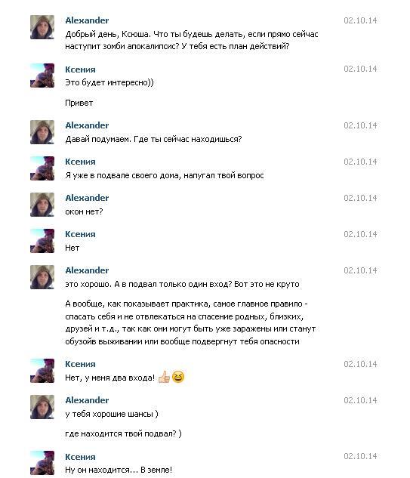The image size is (410, 478).
Task: Click Alexander's avatar beside "у тебя хорошие шансы"
Action: click(x=42, y=407)
